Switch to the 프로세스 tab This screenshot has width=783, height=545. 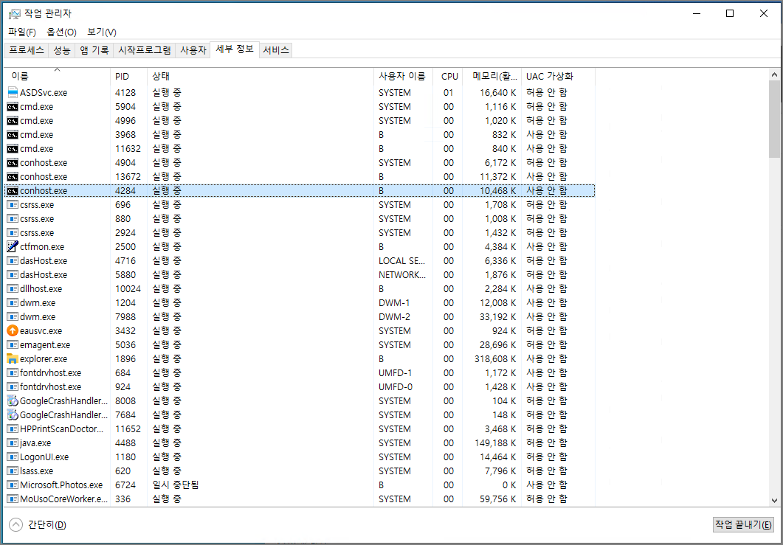(27, 50)
